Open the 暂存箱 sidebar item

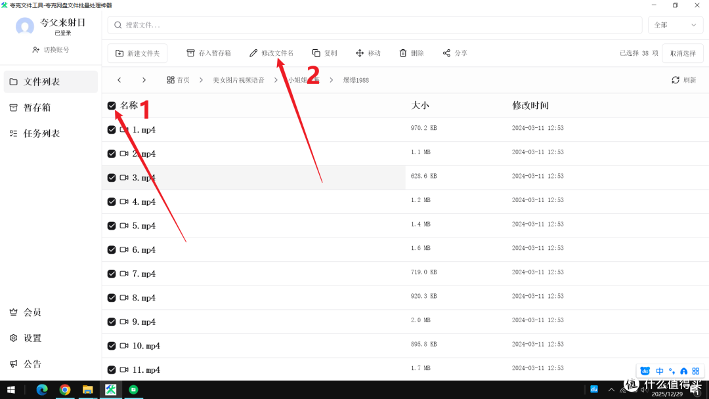(51, 108)
